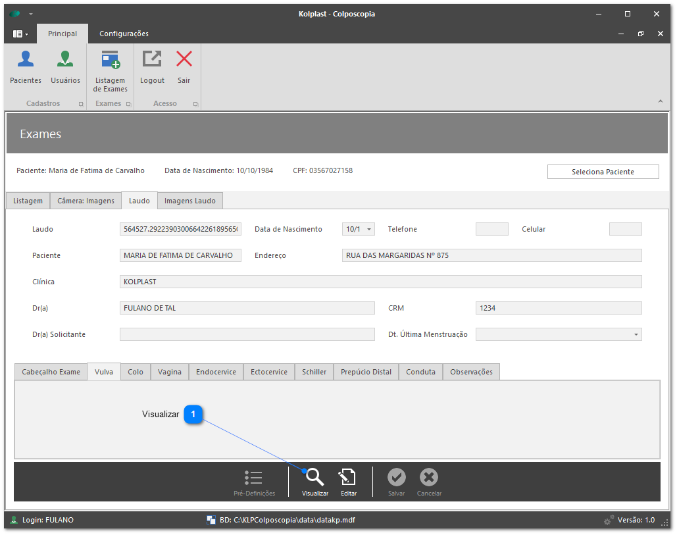
Task: Restore the inner document window
Action: (x=641, y=34)
